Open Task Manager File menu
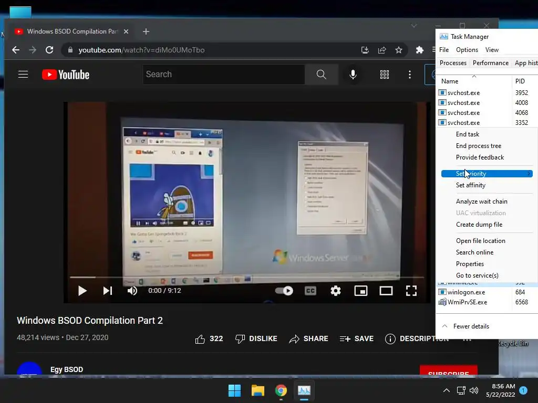The image size is (538, 403). pyautogui.click(x=443, y=50)
